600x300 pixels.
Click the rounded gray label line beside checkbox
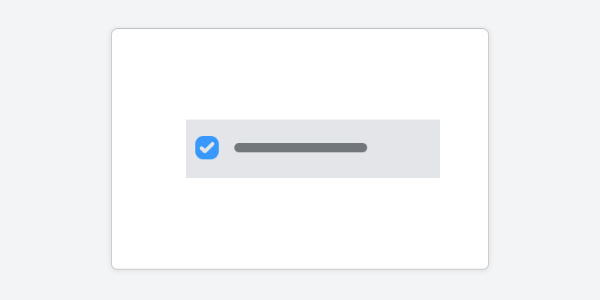pyautogui.click(x=301, y=148)
